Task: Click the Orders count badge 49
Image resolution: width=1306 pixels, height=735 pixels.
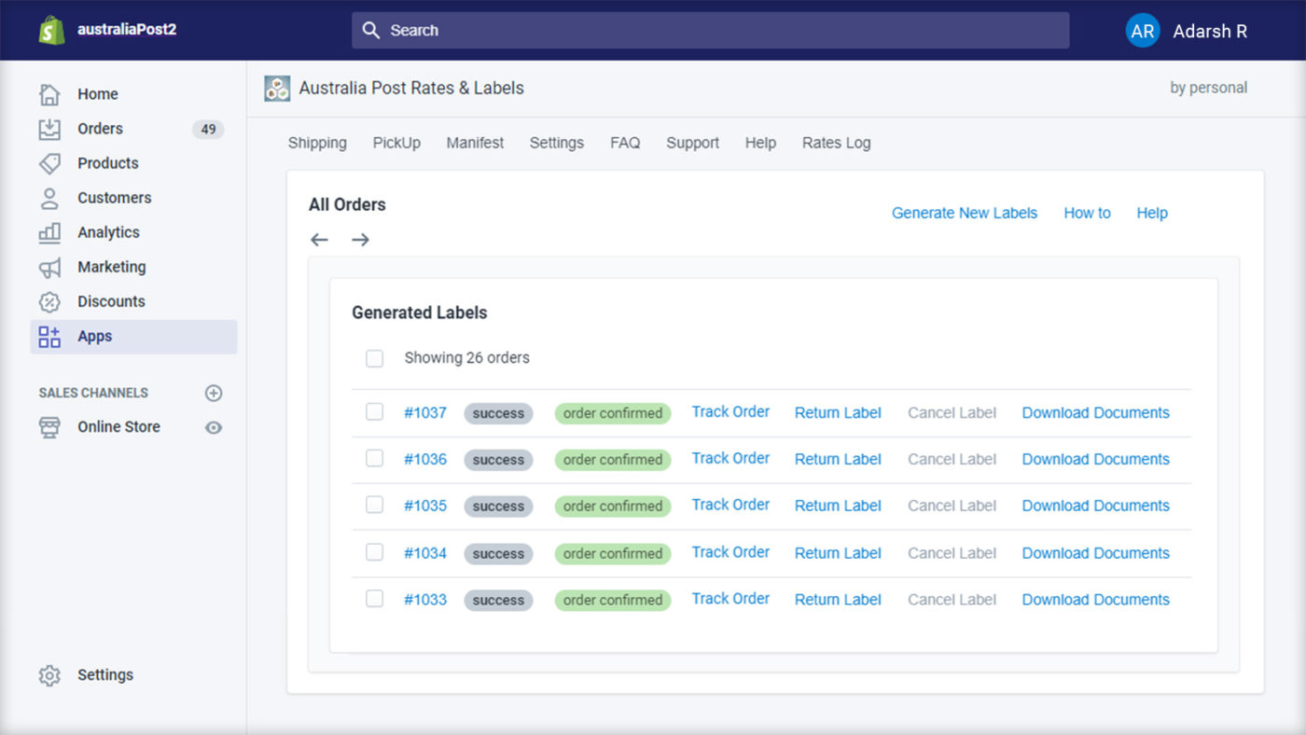Action: pos(208,129)
